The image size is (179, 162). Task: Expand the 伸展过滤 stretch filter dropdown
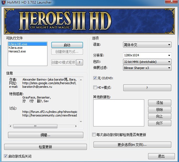point(147,68)
